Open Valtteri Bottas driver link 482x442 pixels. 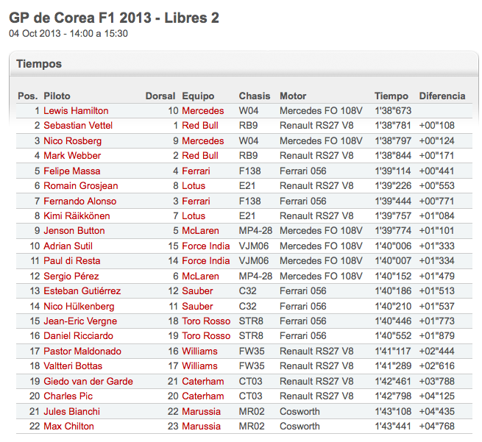tap(73, 366)
